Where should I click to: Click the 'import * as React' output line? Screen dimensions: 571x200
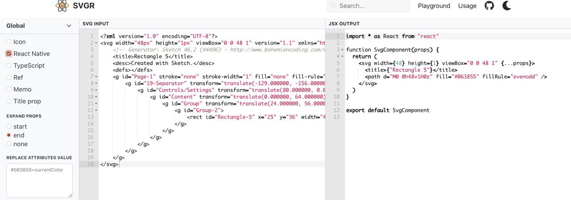393,36
